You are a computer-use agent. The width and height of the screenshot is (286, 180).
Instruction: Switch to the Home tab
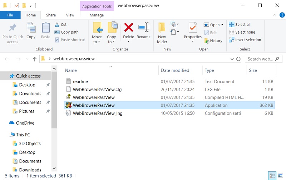tap(31, 15)
